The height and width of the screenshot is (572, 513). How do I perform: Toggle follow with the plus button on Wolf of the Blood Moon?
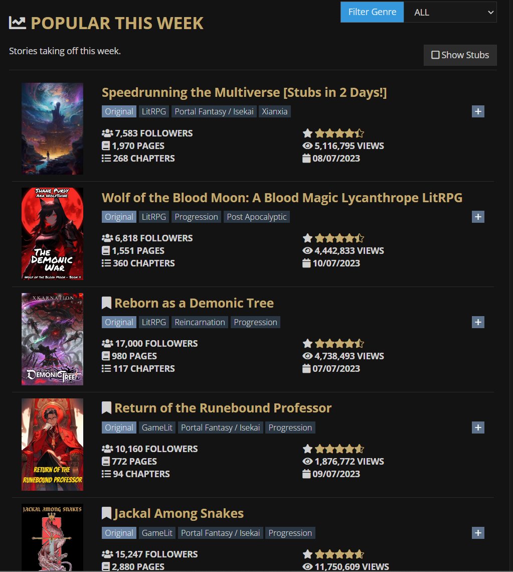477,216
